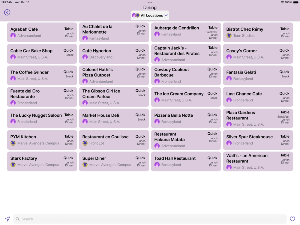The width and height of the screenshot is (300, 225).
Task: Open The Ice Cream Company
Action: pos(186,97)
